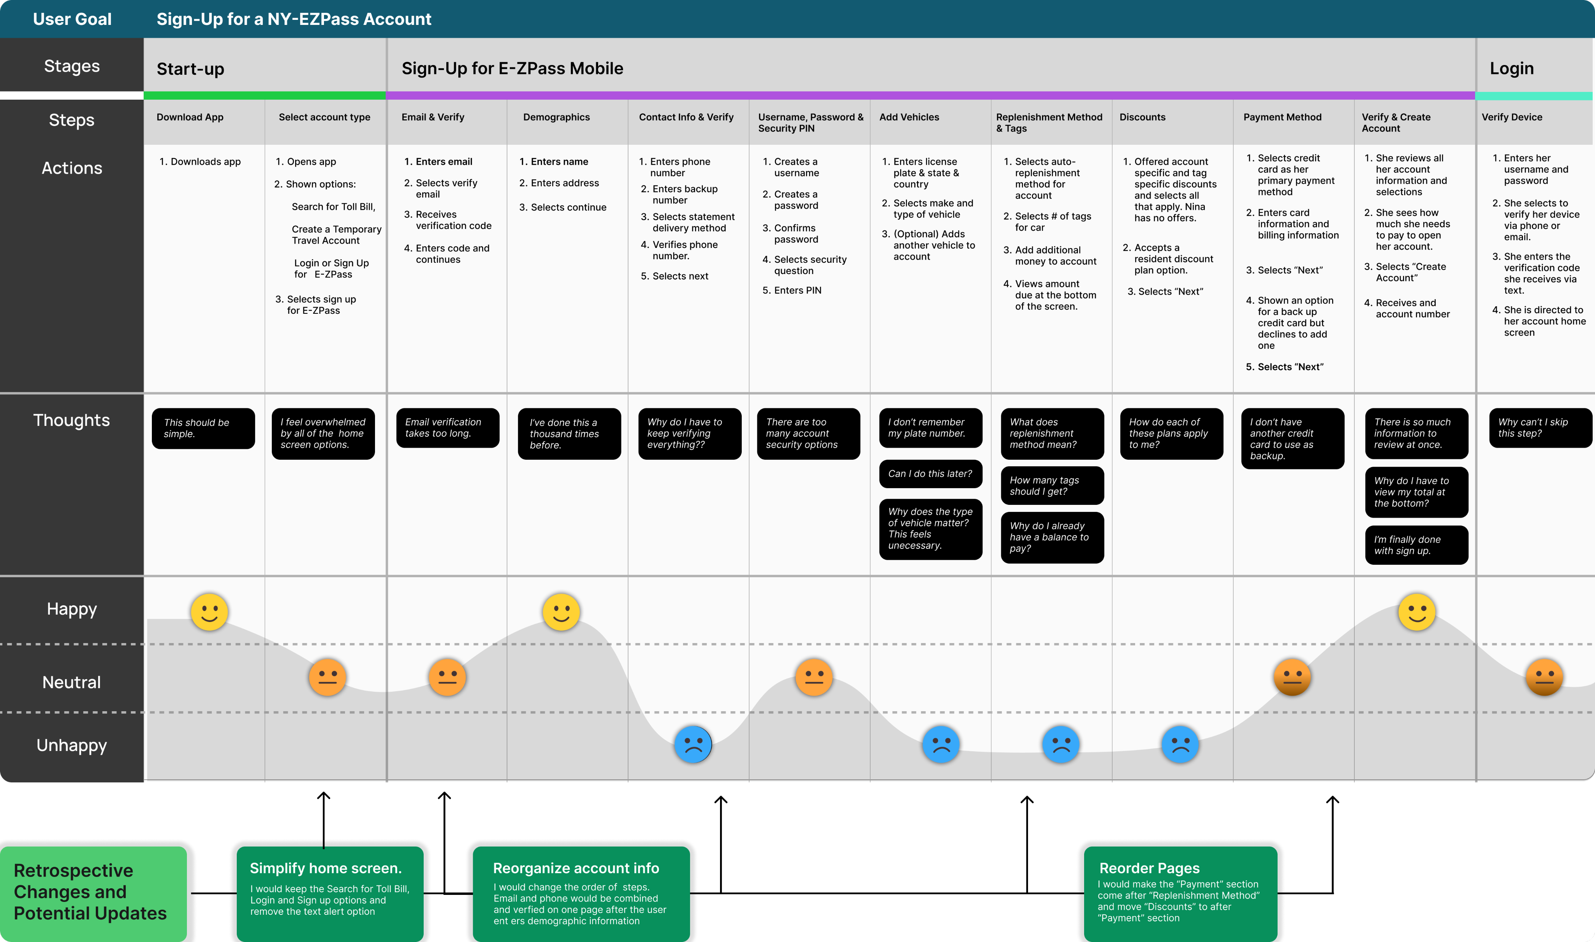This screenshot has width=1595, height=942.
Task: Click the neutral face under Email & Verify
Action: point(447,677)
